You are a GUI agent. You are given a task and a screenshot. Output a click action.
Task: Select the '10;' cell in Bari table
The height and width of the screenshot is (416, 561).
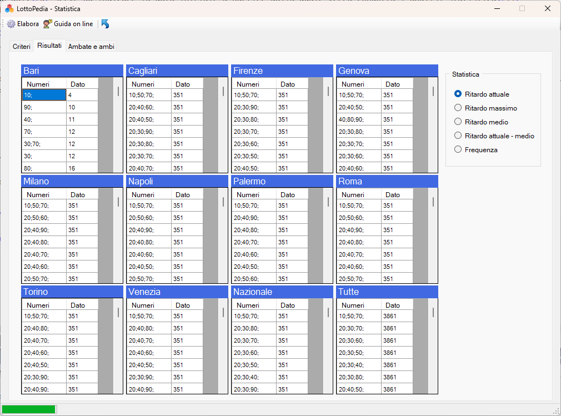44,95
